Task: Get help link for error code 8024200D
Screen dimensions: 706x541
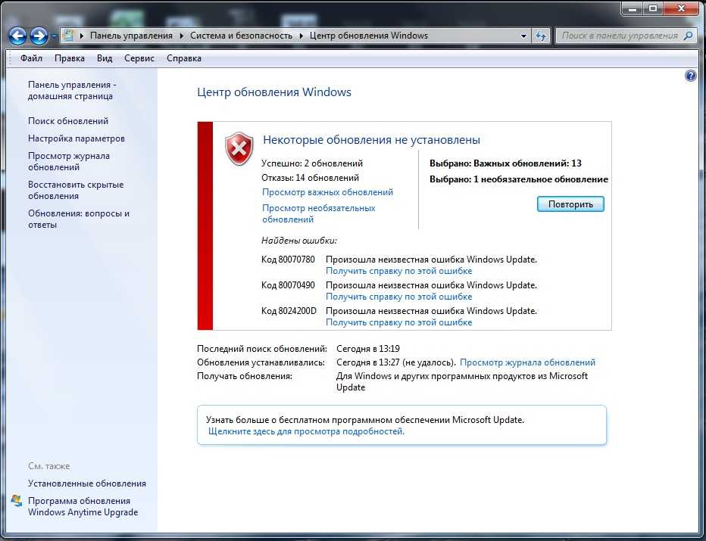Action: pyautogui.click(x=398, y=322)
